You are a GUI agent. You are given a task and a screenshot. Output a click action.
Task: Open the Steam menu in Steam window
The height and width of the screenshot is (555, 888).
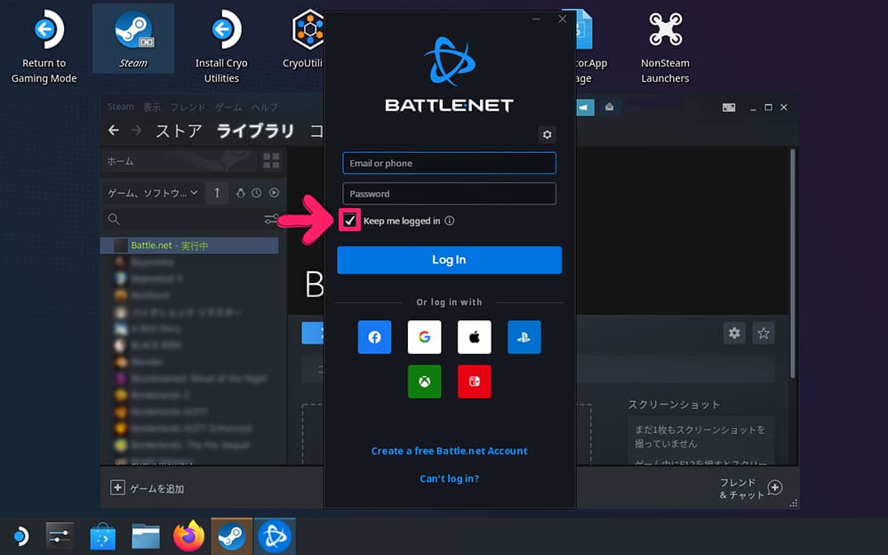coord(121,107)
